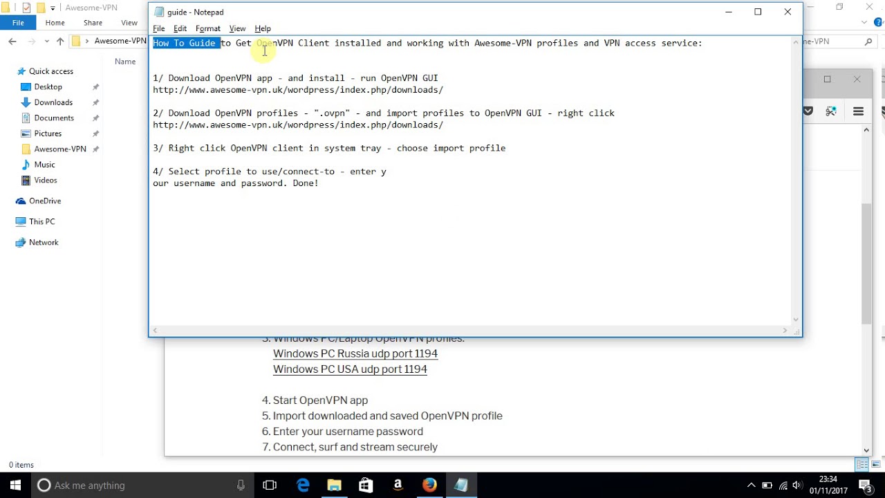
Task: Select Quick access in the navigation pane
Action: coord(50,71)
